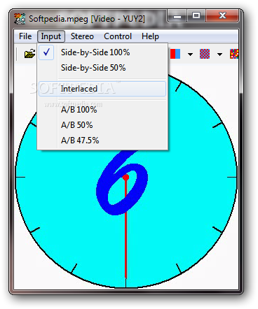
Task: Click the open file folder icon
Action: tap(29, 54)
